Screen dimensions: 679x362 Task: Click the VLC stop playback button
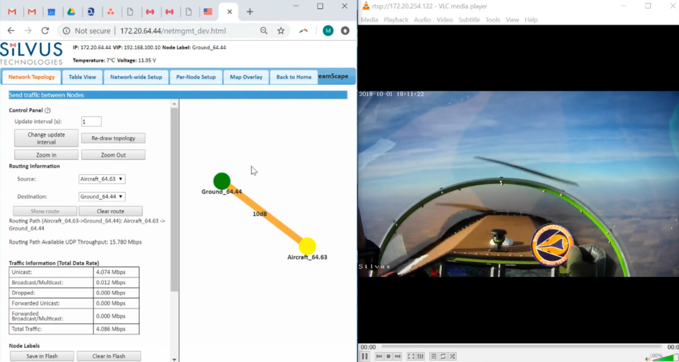(x=389, y=356)
